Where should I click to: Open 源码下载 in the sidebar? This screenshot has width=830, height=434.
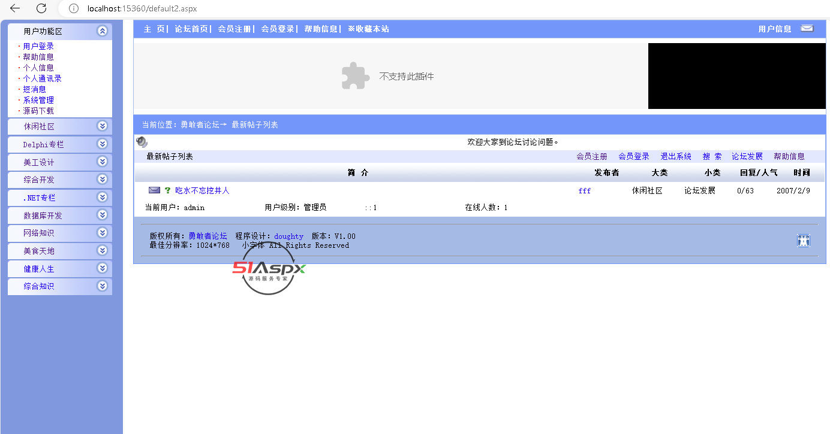(38, 111)
